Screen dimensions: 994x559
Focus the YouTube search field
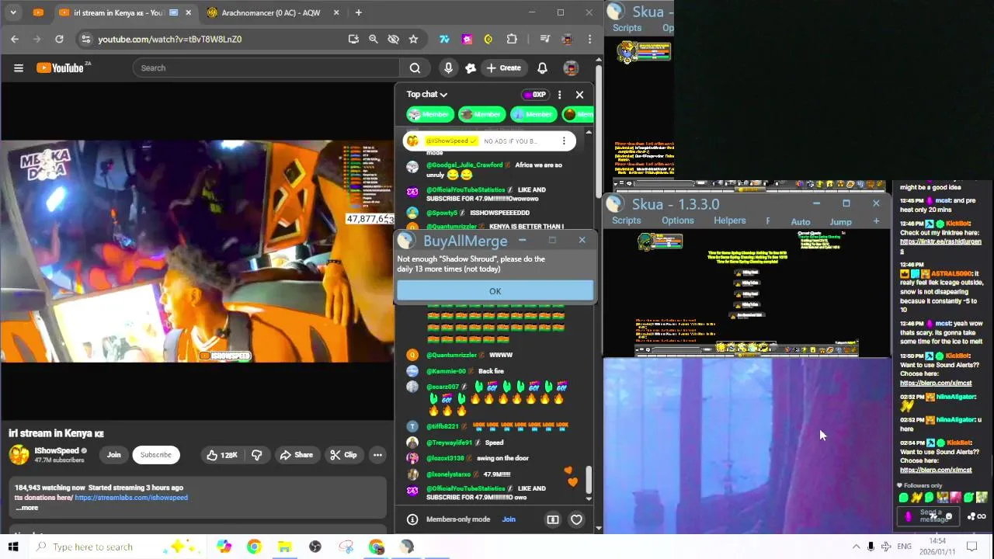coord(266,68)
